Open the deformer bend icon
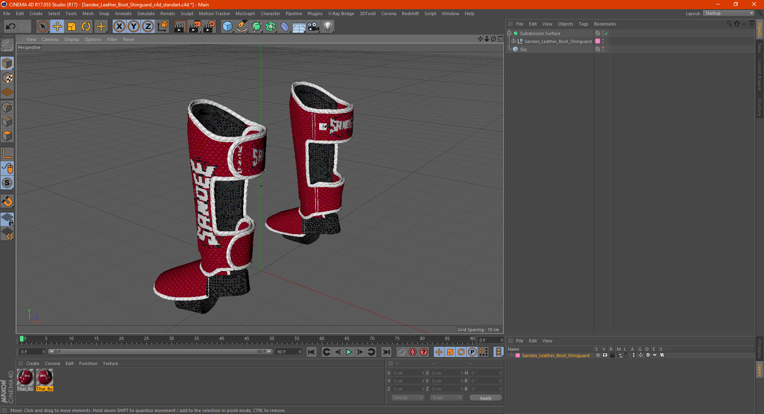Image resolution: width=764 pixels, height=414 pixels. coord(285,26)
